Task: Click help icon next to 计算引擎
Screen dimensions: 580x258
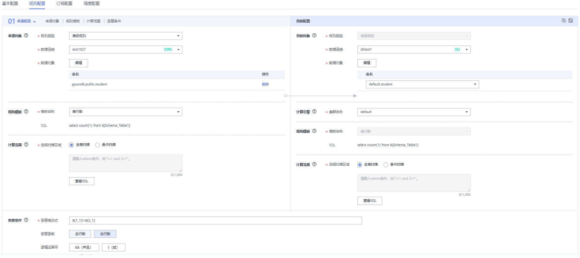Action: click(x=314, y=112)
